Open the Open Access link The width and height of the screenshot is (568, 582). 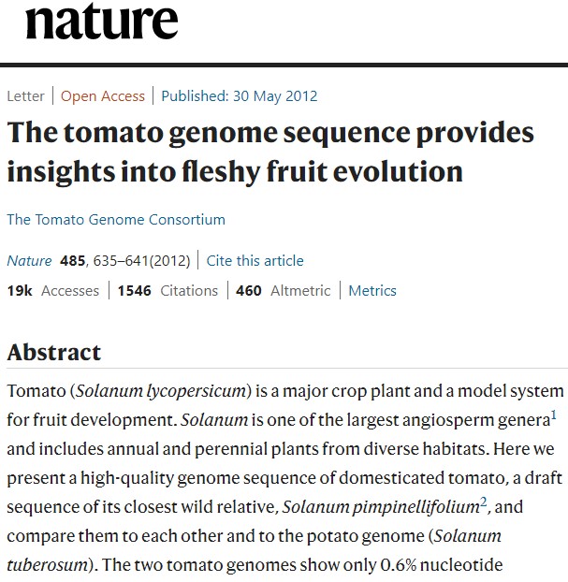tap(103, 95)
